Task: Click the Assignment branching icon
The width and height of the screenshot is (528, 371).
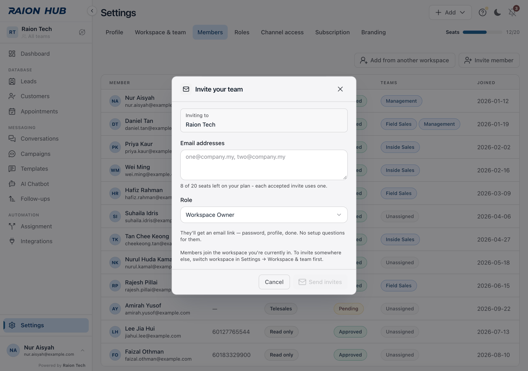Action: point(12,227)
